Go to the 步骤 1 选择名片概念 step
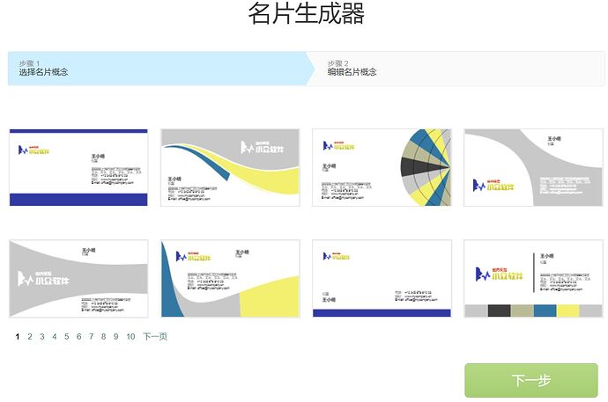This screenshot has width=608, height=402. click(x=157, y=68)
